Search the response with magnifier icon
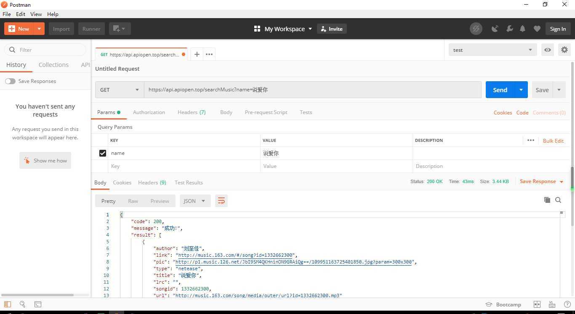The width and height of the screenshot is (575, 314). point(558,200)
